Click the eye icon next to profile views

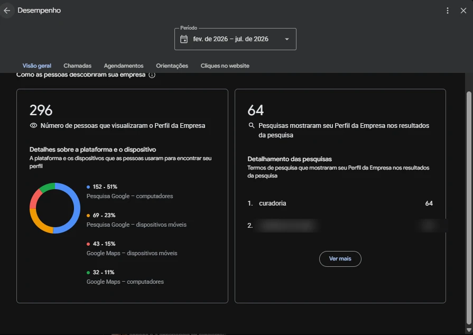click(33, 125)
